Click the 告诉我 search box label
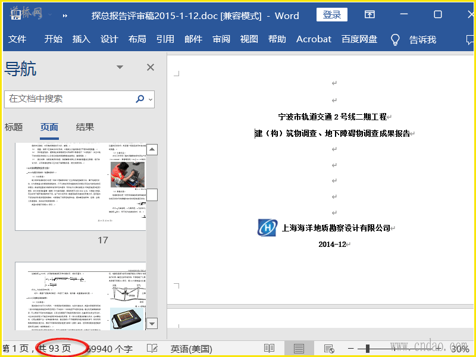 pos(422,39)
